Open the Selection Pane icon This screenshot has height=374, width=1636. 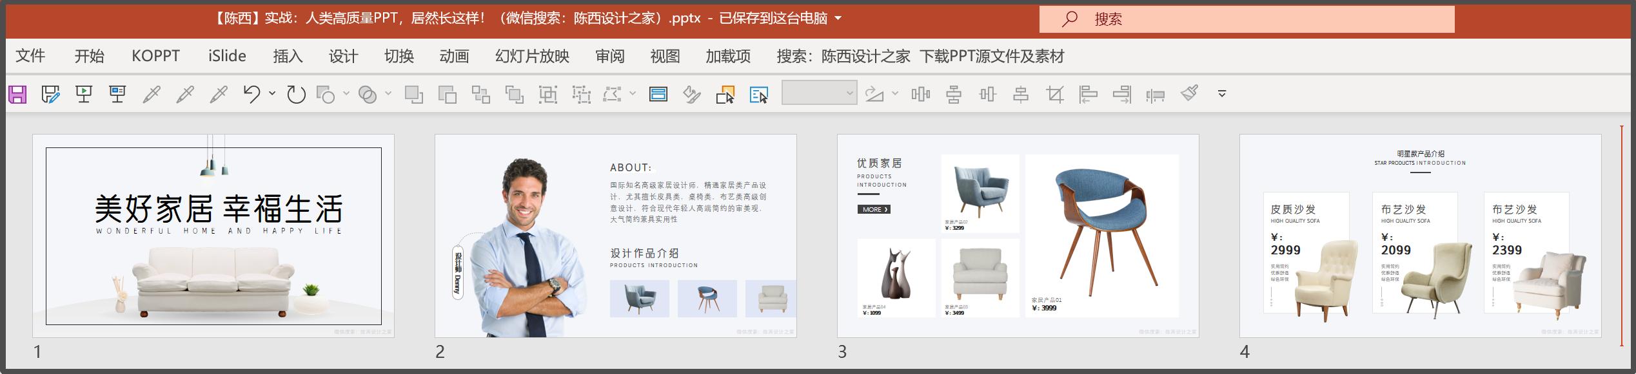click(759, 95)
